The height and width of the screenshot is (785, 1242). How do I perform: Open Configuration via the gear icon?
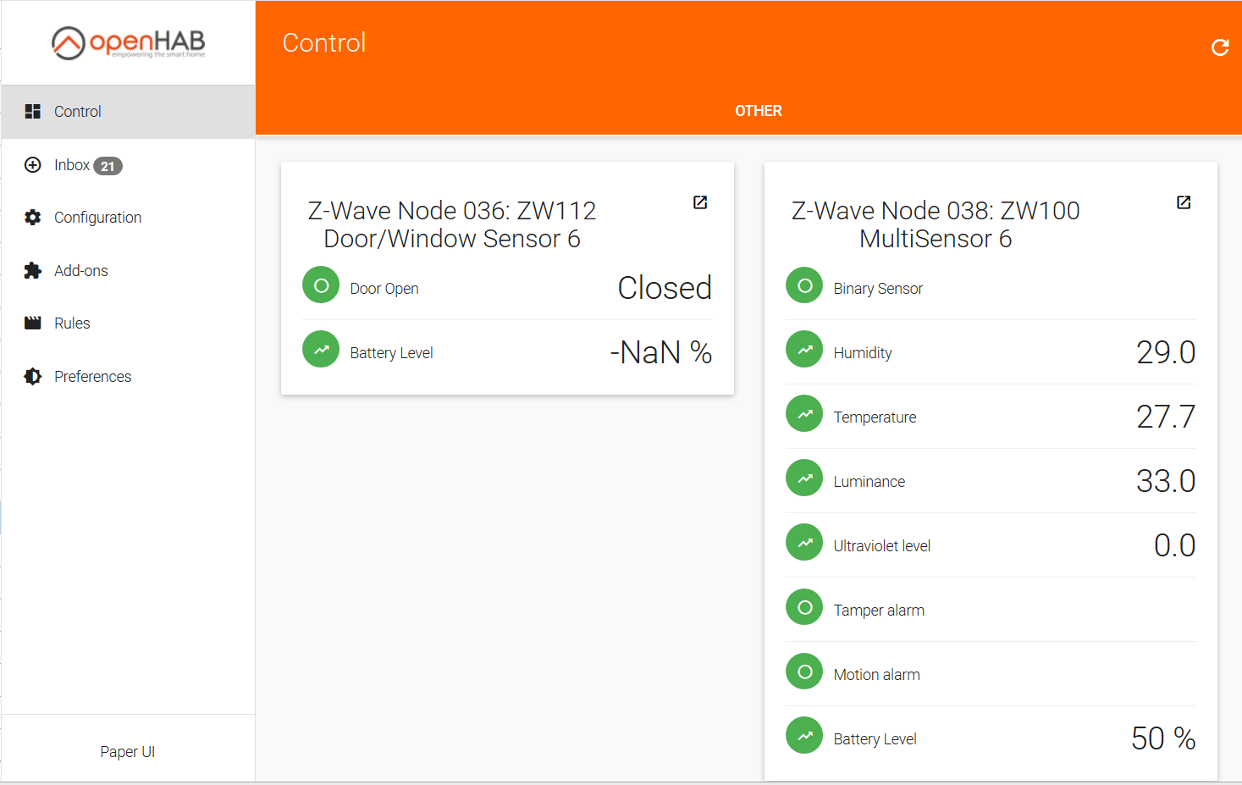pyautogui.click(x=32, y=217)
